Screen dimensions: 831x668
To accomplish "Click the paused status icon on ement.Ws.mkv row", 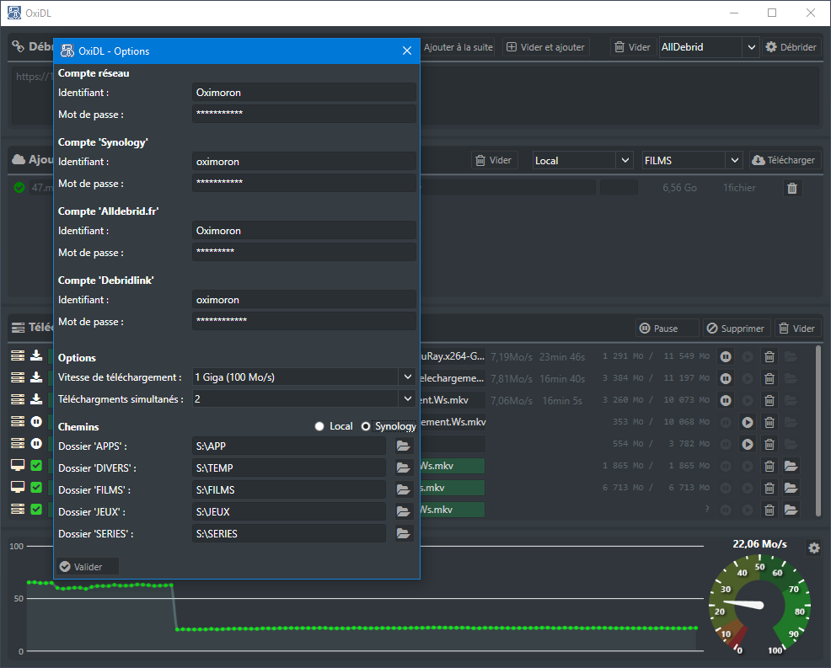I will [36, 422].
